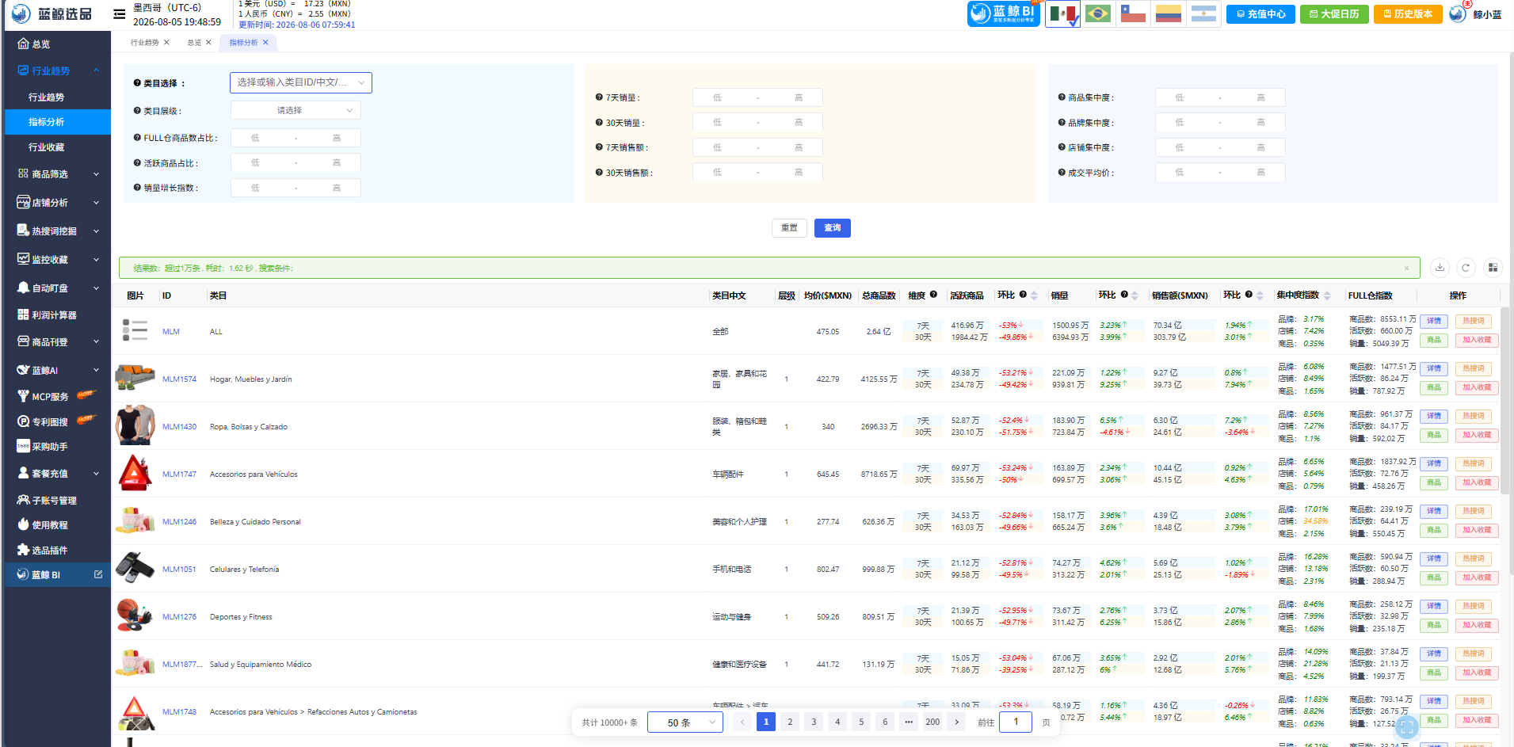Switch to the 总览 tab
This screenshot has height=747, width=1514.
[194, 43]
